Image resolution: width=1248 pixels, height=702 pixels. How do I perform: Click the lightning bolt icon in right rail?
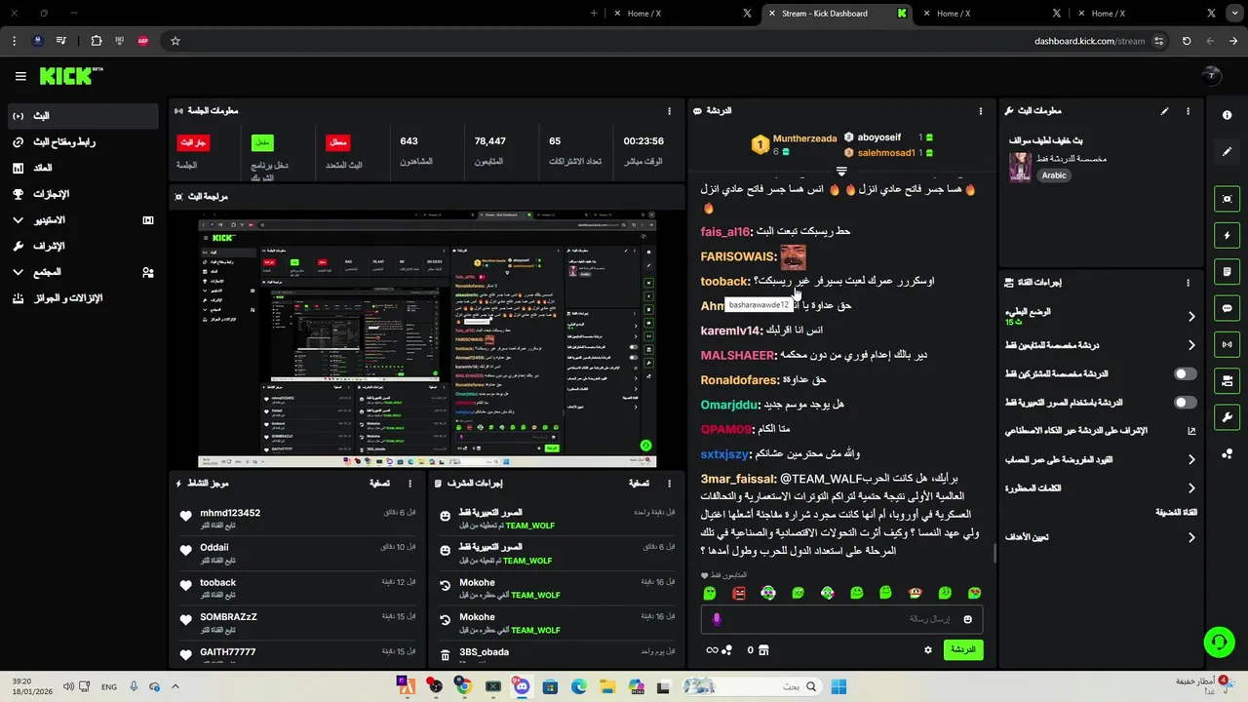point(1227,235)
